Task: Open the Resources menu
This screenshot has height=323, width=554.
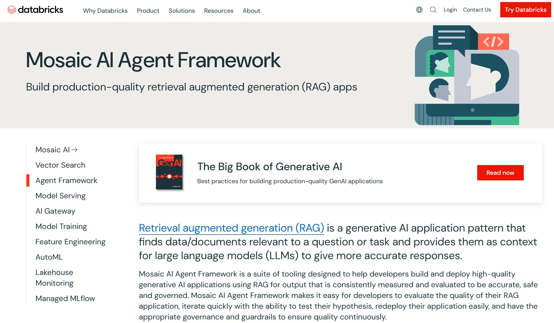Action: [219, 11]
